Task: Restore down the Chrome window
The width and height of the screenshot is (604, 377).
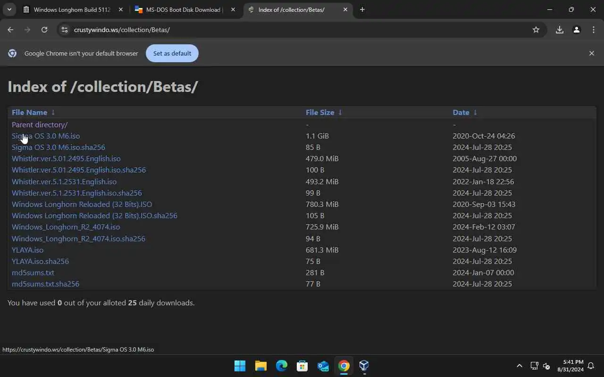Action: coord(571,9)
